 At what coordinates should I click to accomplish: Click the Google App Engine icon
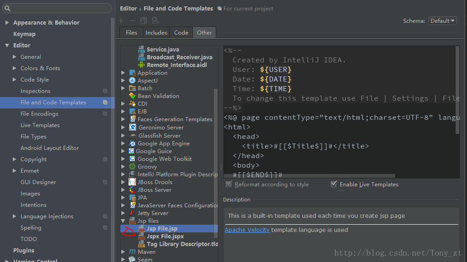(132, 143)
